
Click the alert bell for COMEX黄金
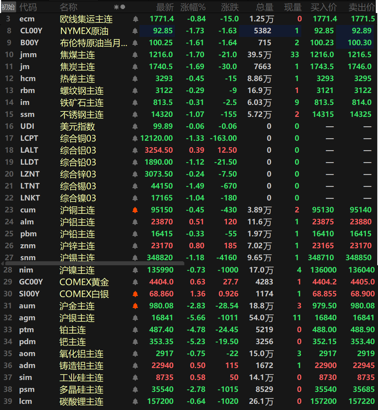(135, 282)
